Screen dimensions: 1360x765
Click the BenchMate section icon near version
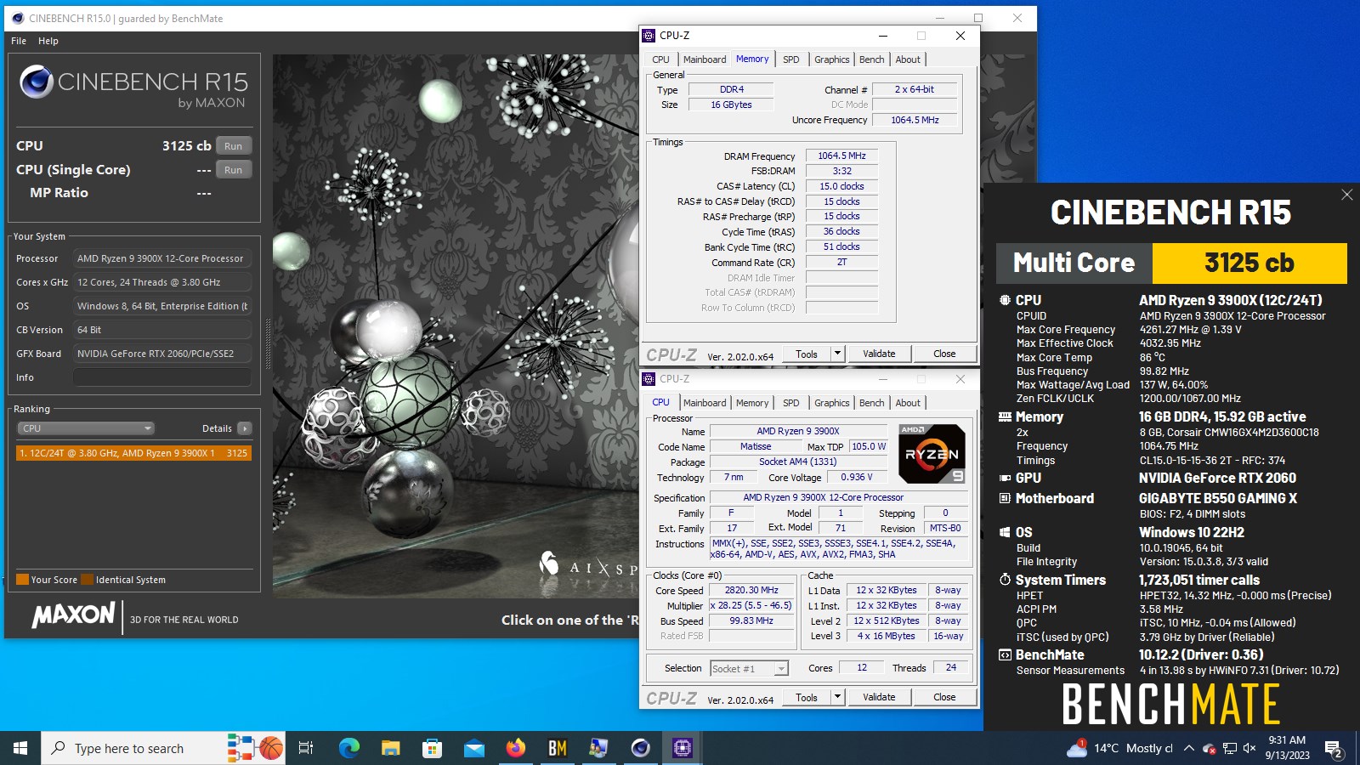point(1005,654)
